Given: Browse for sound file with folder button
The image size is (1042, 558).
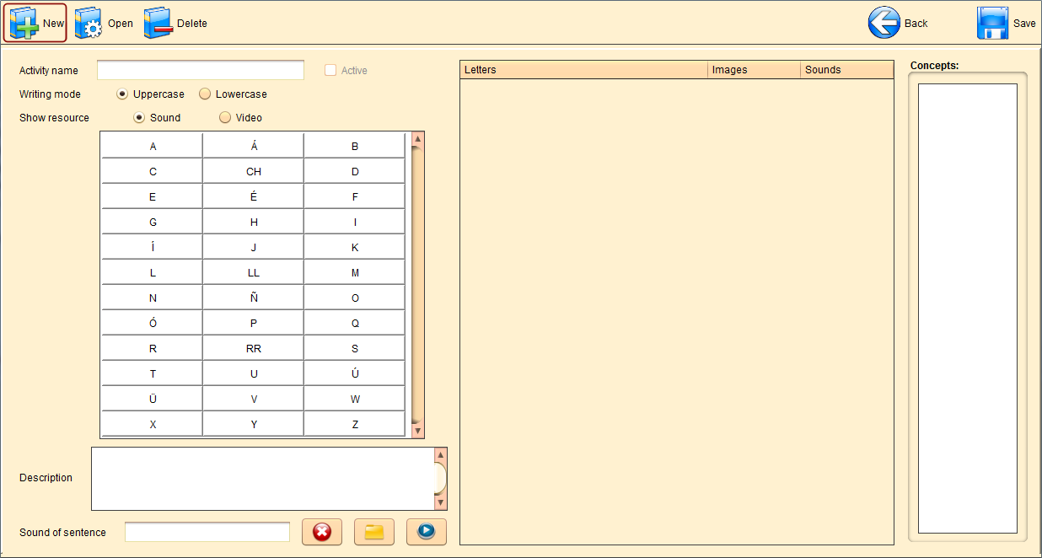Looking at the screenshot, I should coord(374,532).
